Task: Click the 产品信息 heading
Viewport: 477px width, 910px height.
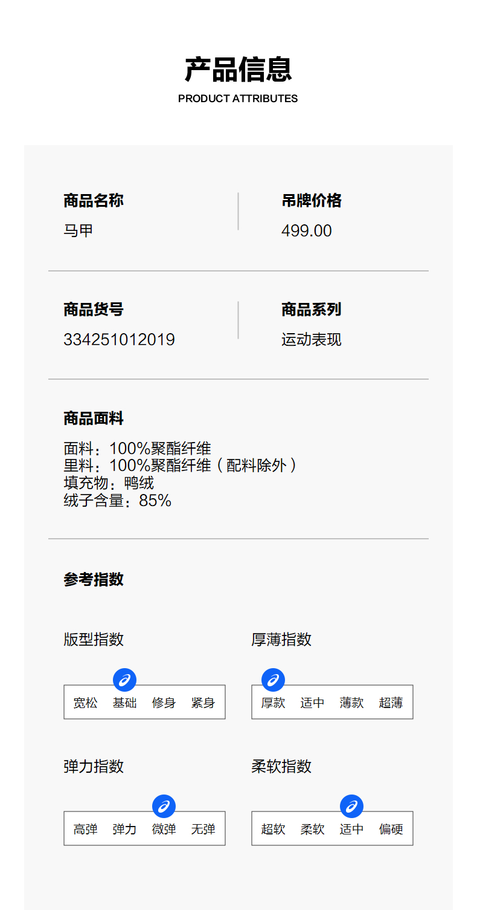Action: [238, 70]
